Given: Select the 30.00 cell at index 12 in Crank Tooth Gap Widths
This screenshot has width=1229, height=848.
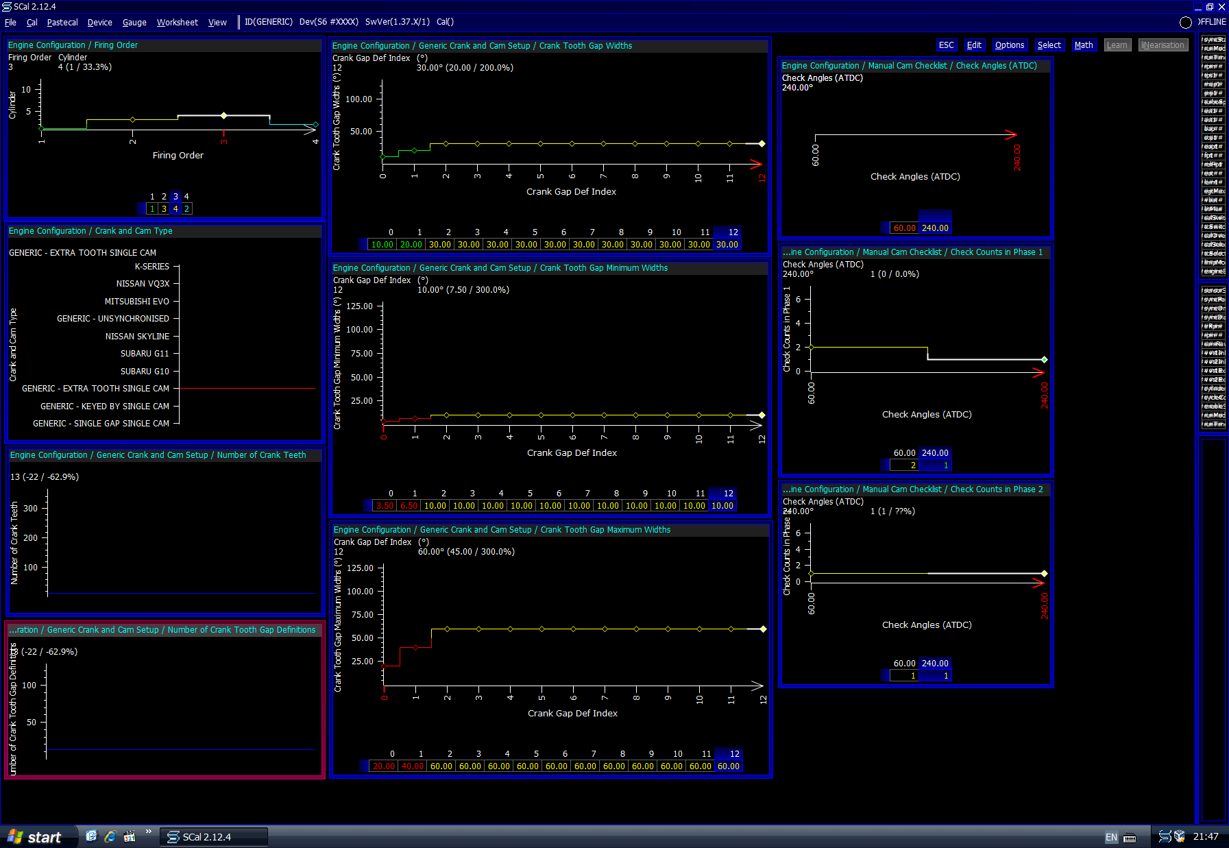Looking at the screenshot, I should pos(727,243).
